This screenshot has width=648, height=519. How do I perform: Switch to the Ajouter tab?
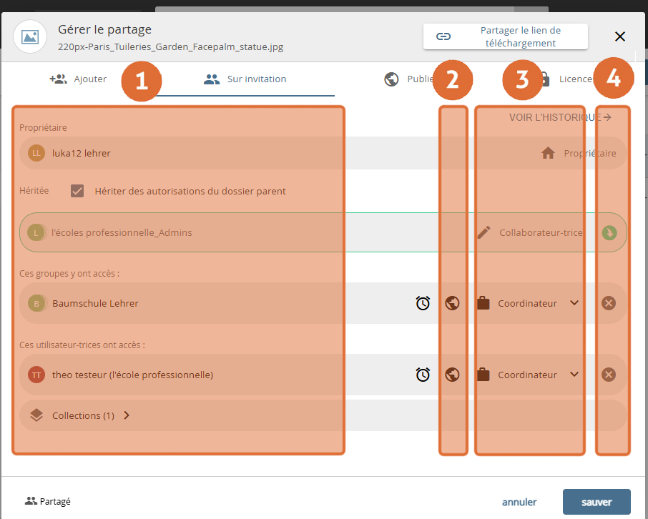click(79, 79)
